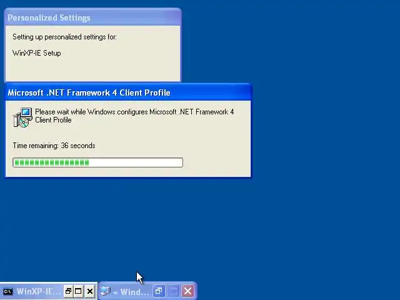Click the command prompt icon on WinXP-IE window

click(8, 291)
